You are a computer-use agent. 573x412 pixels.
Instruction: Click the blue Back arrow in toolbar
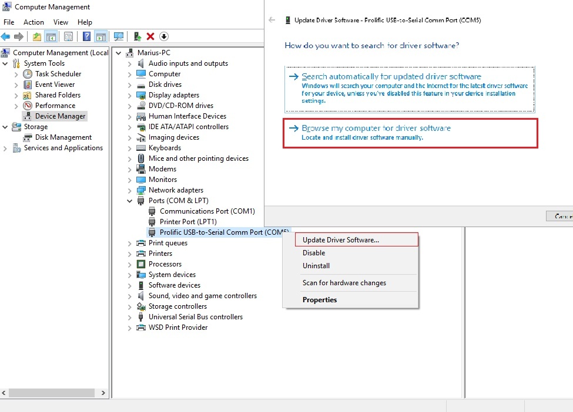[6, 36]
